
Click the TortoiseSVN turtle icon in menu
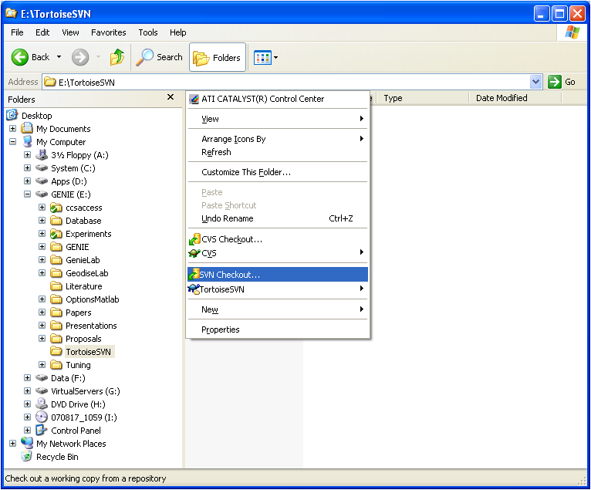[x=194, y=289]
